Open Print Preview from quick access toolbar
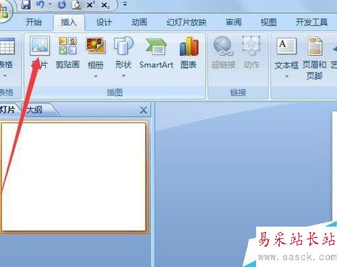This screenshot has width=337, height=267. pyautogui.click(x=76, y=5)
